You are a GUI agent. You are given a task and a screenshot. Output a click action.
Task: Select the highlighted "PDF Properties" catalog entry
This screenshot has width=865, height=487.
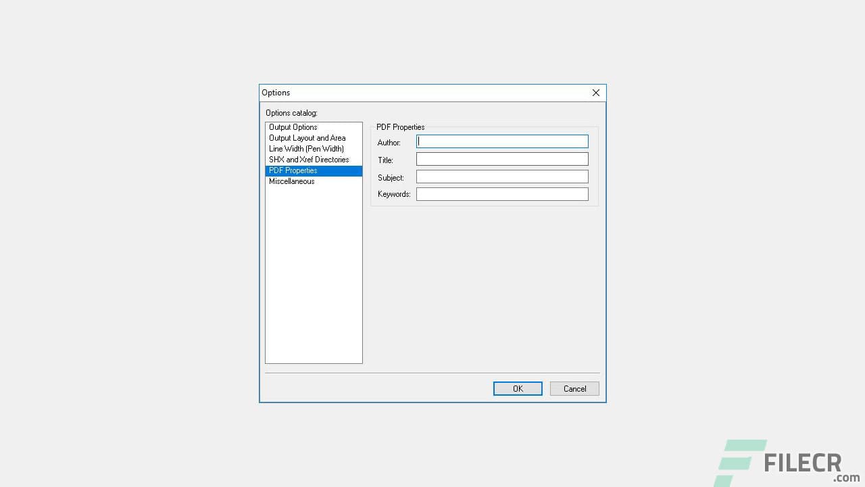tap(293, 170)
